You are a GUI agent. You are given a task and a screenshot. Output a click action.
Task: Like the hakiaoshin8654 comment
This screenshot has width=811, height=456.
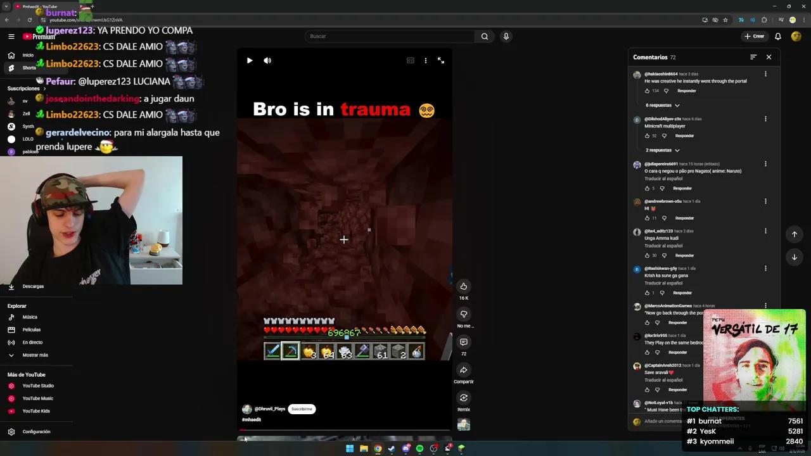[x=647, y=91]
